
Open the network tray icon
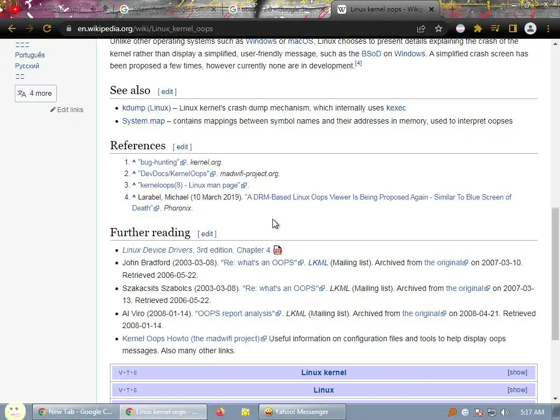tap(492, 412)
